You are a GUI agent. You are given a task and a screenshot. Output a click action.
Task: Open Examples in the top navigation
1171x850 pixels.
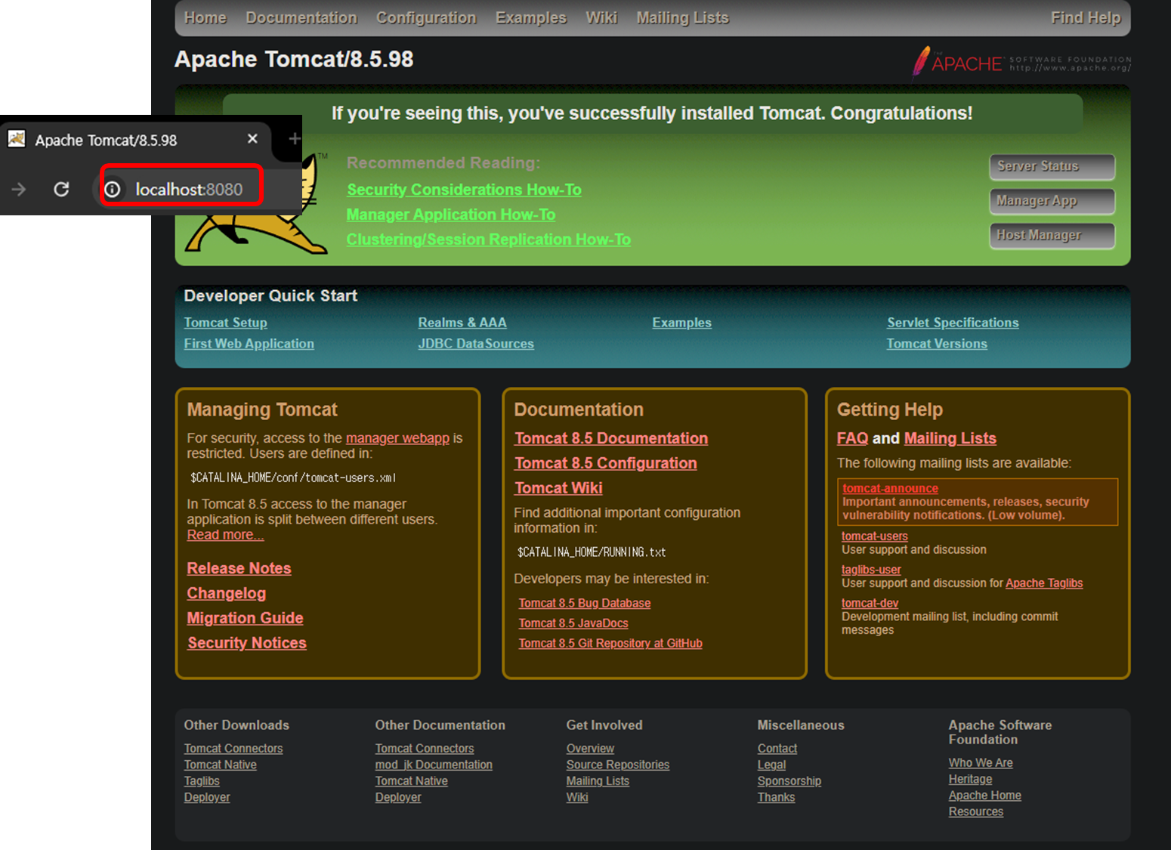click(530, 17)
